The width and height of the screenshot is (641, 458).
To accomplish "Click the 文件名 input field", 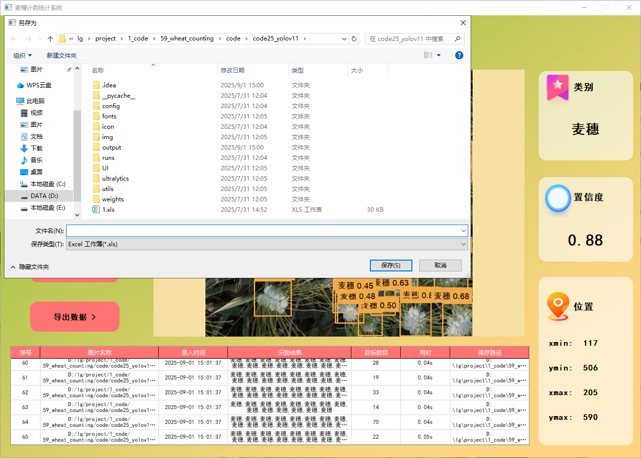I will (263, 230).
